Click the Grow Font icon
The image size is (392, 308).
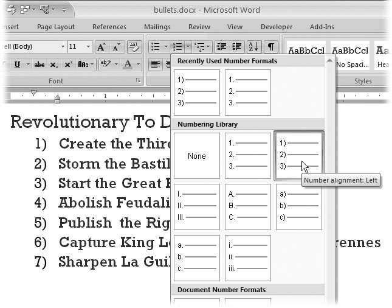101,47
